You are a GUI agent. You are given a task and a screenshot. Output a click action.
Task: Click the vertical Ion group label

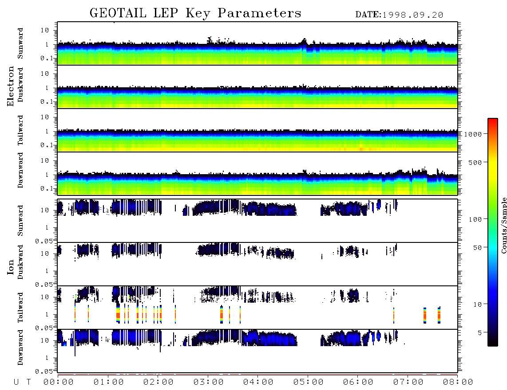[11, 267]
